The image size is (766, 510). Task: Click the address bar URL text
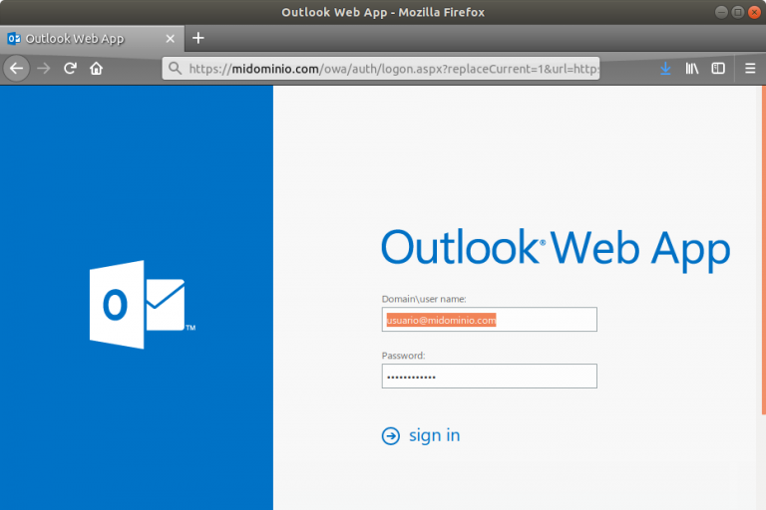393,69
